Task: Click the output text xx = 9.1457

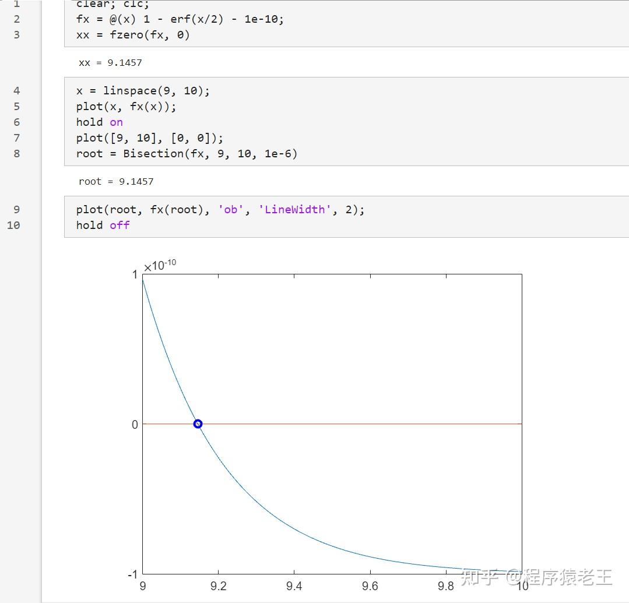Action: (108, 62)
